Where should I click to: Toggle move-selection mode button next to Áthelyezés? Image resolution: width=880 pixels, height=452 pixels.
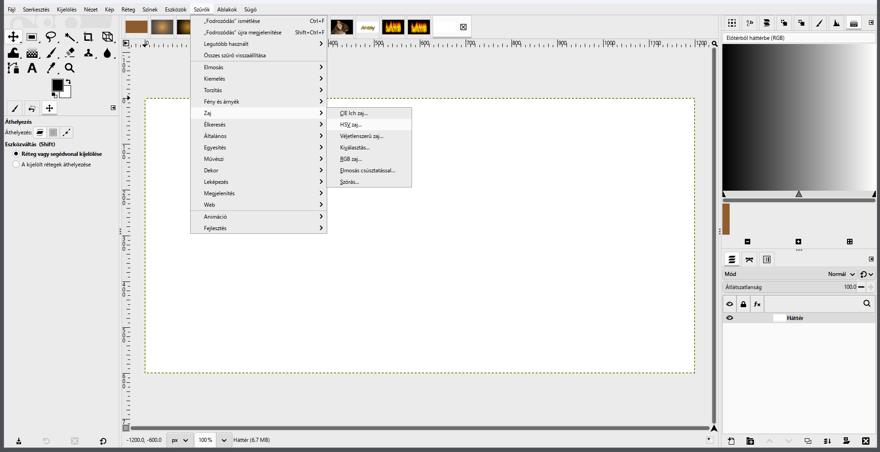click(53, 132)
